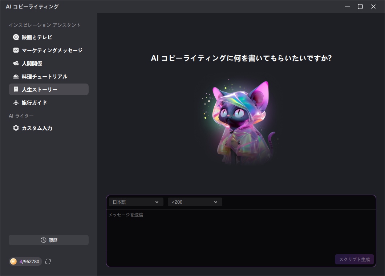Select the 人間関係 icon in the sidebar
The height and width of the screenshot is (276, 385).
15,63
